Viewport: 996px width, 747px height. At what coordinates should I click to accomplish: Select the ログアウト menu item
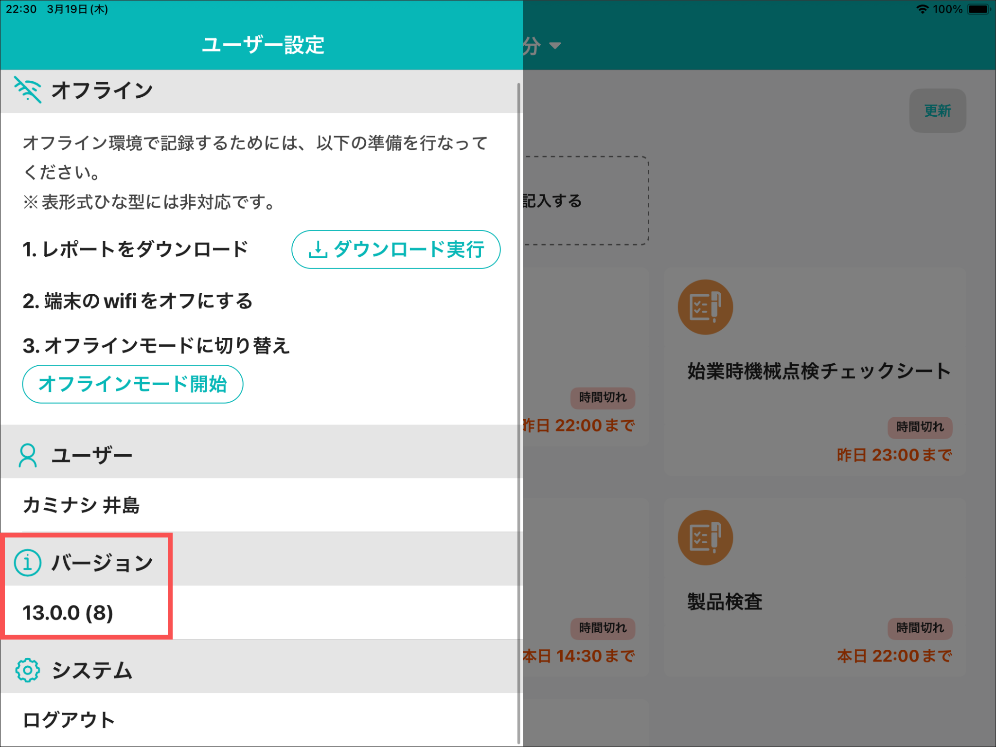(x=69, y=720)
